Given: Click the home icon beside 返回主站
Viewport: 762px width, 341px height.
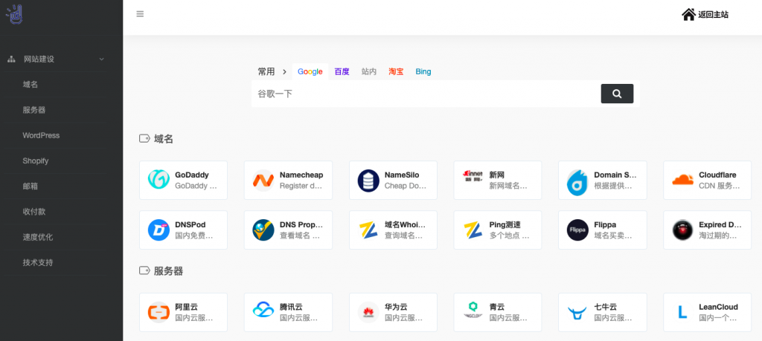Looking at the screenshot, I should click(688, 15).
